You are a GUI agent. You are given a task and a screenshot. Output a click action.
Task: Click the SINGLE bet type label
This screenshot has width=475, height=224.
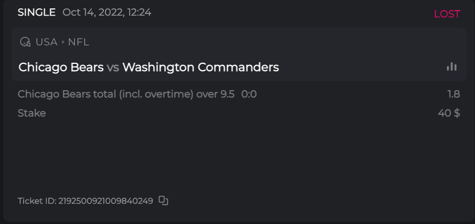[36, 12]
